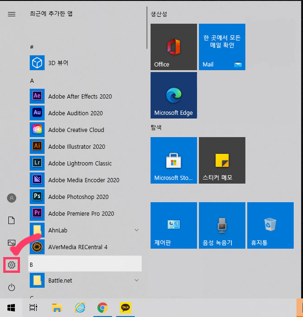This screenshot has height=317, width=303.
Task: Launch Adobe Illustrator 2020 icon
Action: (x=37, y=146)
